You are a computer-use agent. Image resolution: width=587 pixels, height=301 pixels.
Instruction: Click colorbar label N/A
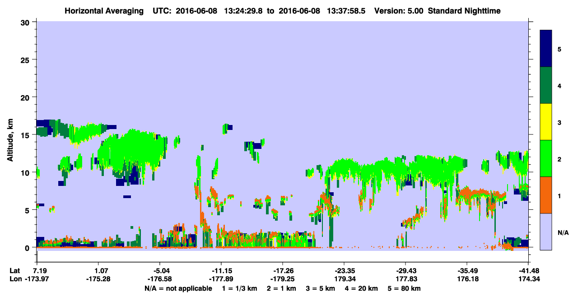point(563,232)
